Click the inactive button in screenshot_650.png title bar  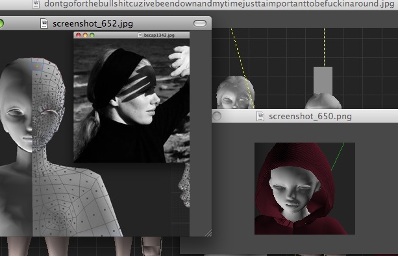[x=216, y=117]
